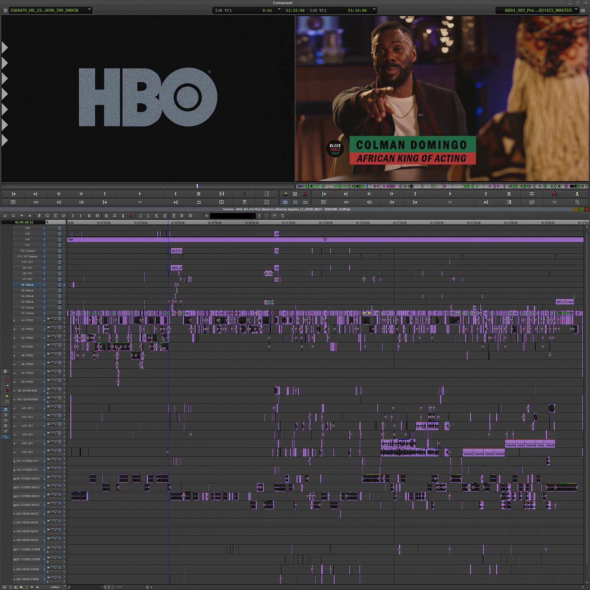Select yellow Extract/Splice-In segment arrow in the Smart Tool
590x590 pixels.
[7, 385]
